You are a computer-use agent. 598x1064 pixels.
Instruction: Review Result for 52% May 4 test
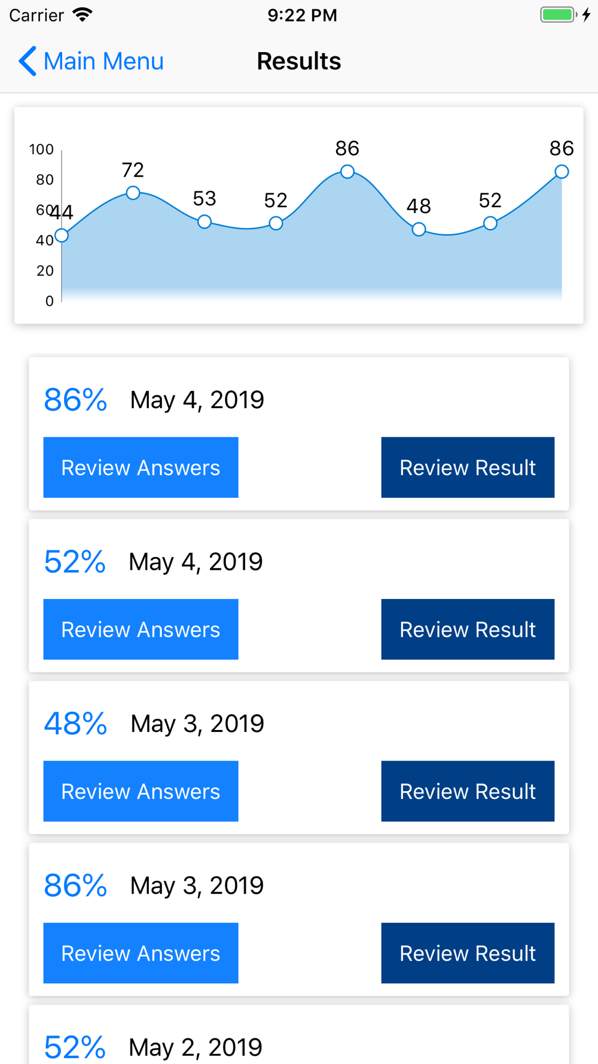point(468,629)
